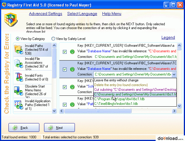Click the title bar application icon
Viewport: 185px width, 141px height.
pos(4,5)
